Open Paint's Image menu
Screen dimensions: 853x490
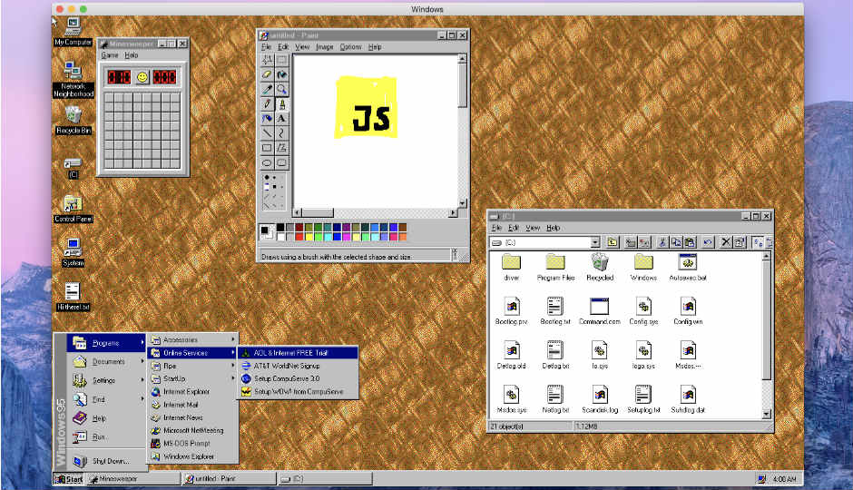(x=324, y=47)
